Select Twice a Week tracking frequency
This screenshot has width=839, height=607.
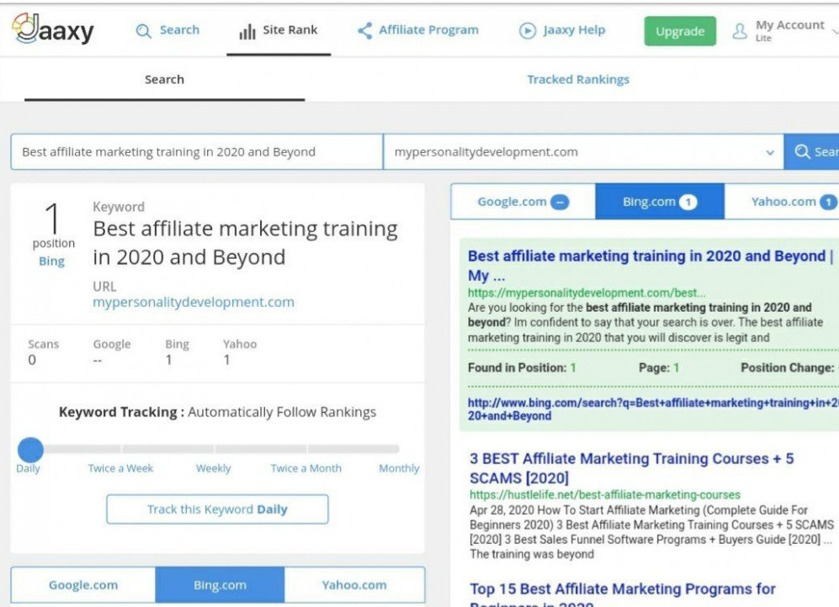120,468
